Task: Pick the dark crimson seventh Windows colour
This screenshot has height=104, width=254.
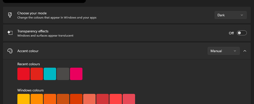Action: 102,99
